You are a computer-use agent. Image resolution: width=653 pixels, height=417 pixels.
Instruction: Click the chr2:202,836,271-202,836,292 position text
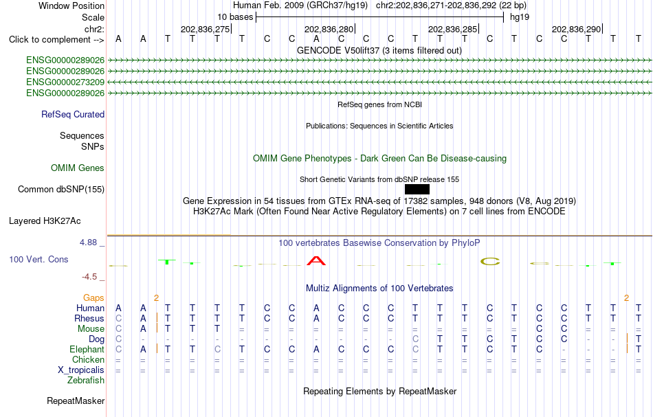click(451, 5)
